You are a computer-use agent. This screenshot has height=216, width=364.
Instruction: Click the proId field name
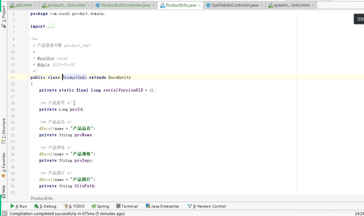76,109
